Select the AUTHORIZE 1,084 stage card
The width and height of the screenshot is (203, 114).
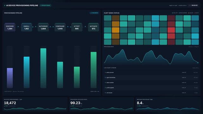[x=43, y=27]
